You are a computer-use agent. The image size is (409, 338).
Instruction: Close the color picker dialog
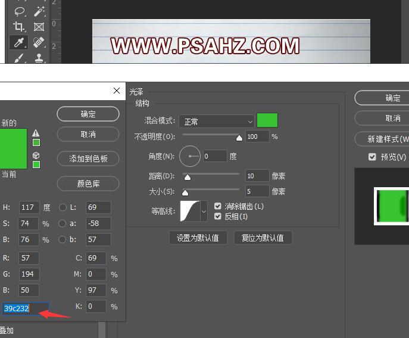point(117,91)
